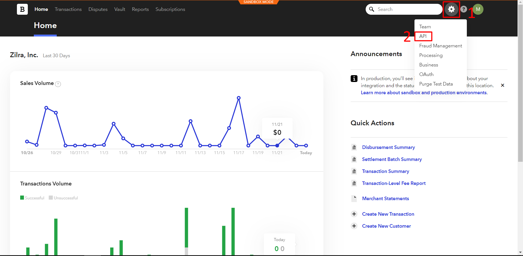Screen dimensions: 523x256
Task: Open the user avatar M menu
Action: point(478,9)
